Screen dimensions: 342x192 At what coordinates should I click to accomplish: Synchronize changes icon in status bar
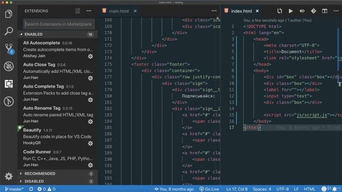tap(31, 189)
